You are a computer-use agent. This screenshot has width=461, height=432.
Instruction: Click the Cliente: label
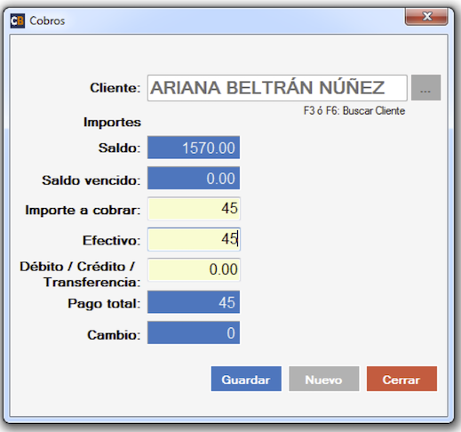[x=115, y=88]
